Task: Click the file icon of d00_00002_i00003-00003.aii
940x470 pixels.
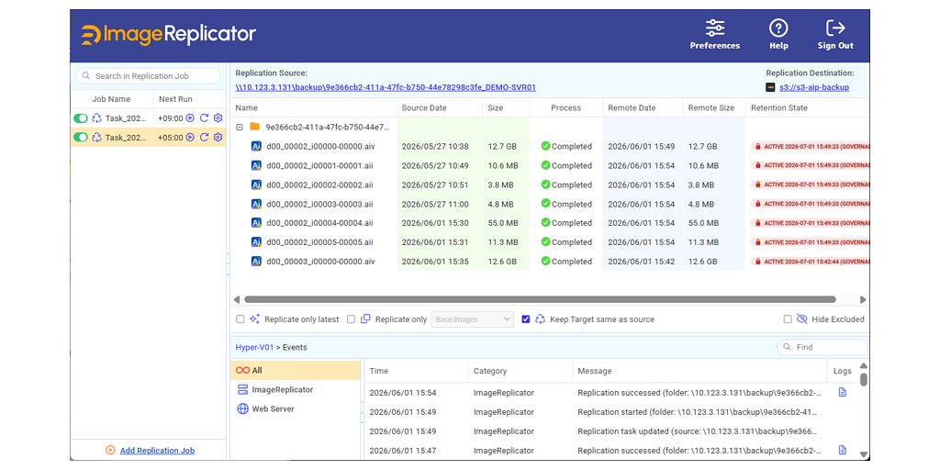Action: click(257, 204)
